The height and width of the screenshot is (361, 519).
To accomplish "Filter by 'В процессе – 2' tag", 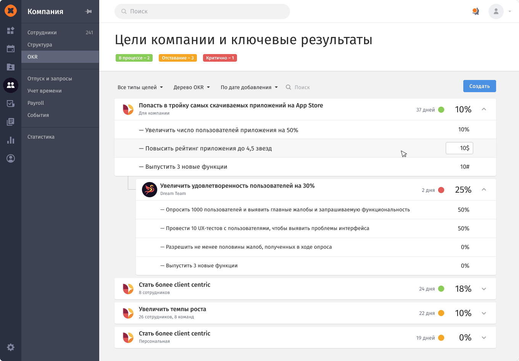I will pos(134,58).
